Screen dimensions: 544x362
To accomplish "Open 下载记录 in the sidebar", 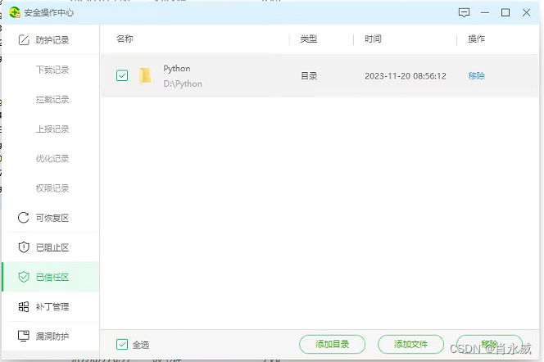I will tap(52, 70).
